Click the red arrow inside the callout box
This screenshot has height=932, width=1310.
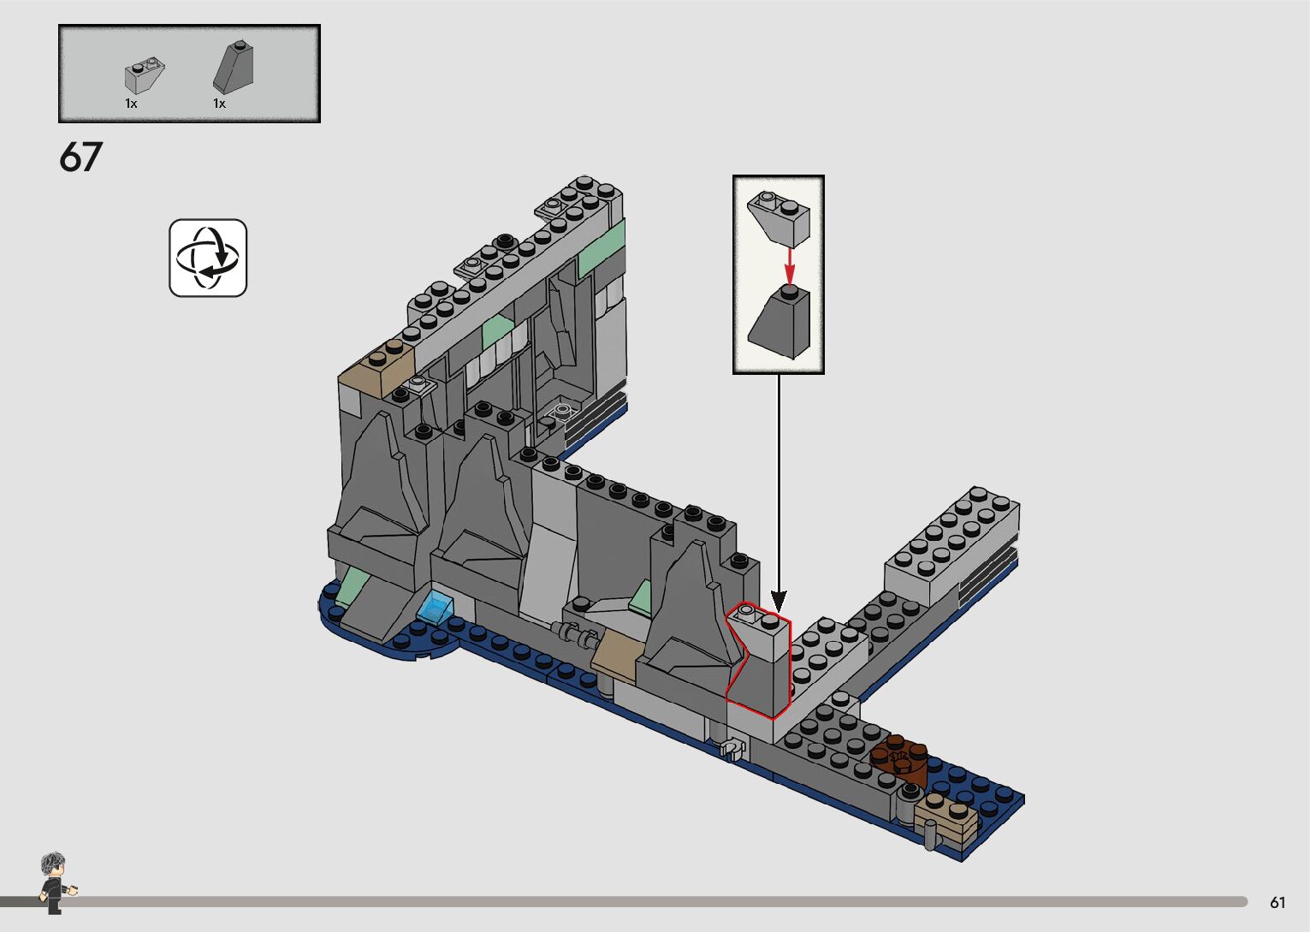(789, 264)
